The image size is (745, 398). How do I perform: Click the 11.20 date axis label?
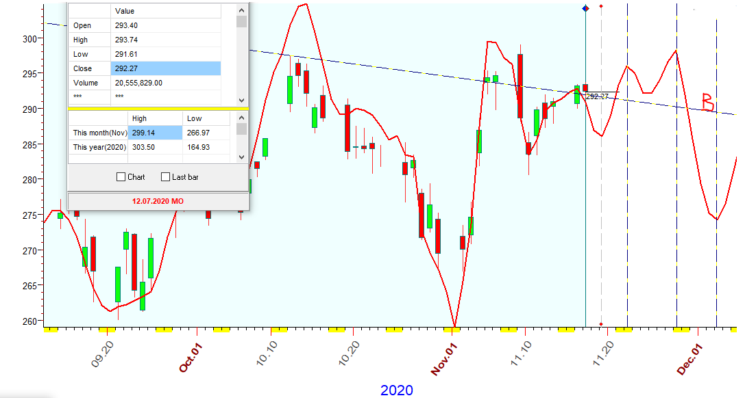click(603, 354)
